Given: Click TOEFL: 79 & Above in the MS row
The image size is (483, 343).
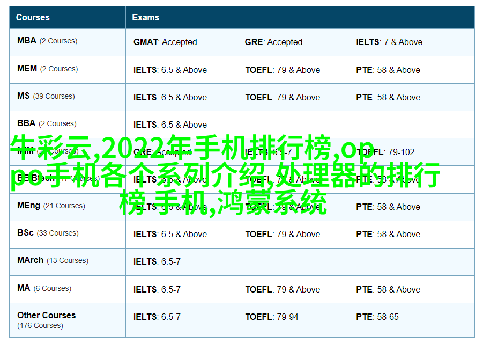Looking at the screenshot, I should (x=283, y=98).
